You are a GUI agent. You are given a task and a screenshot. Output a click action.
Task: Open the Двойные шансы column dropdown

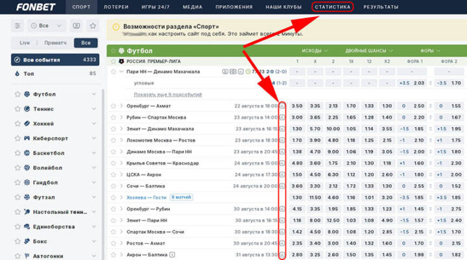(369, 51)
